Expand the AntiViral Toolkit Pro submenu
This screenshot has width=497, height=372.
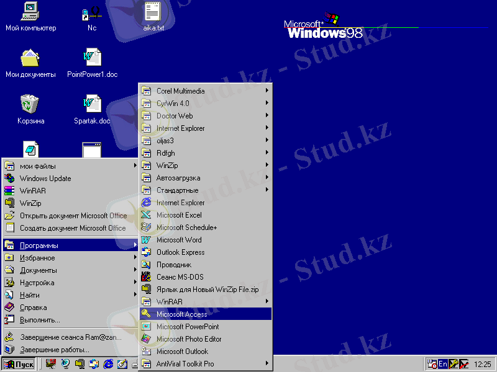coord(185,364)
